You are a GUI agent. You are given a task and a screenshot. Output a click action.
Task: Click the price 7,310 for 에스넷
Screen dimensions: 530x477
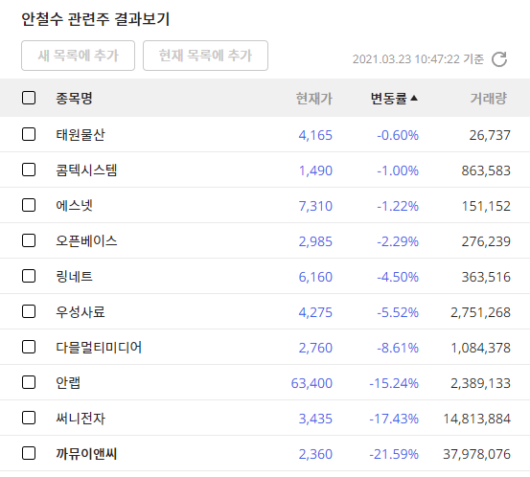315,206
